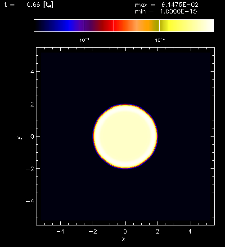The height and width of the screenshot is (247, 225).
Task: Click the min value 1.0000E-15 text
Action: tap(179, 12)
